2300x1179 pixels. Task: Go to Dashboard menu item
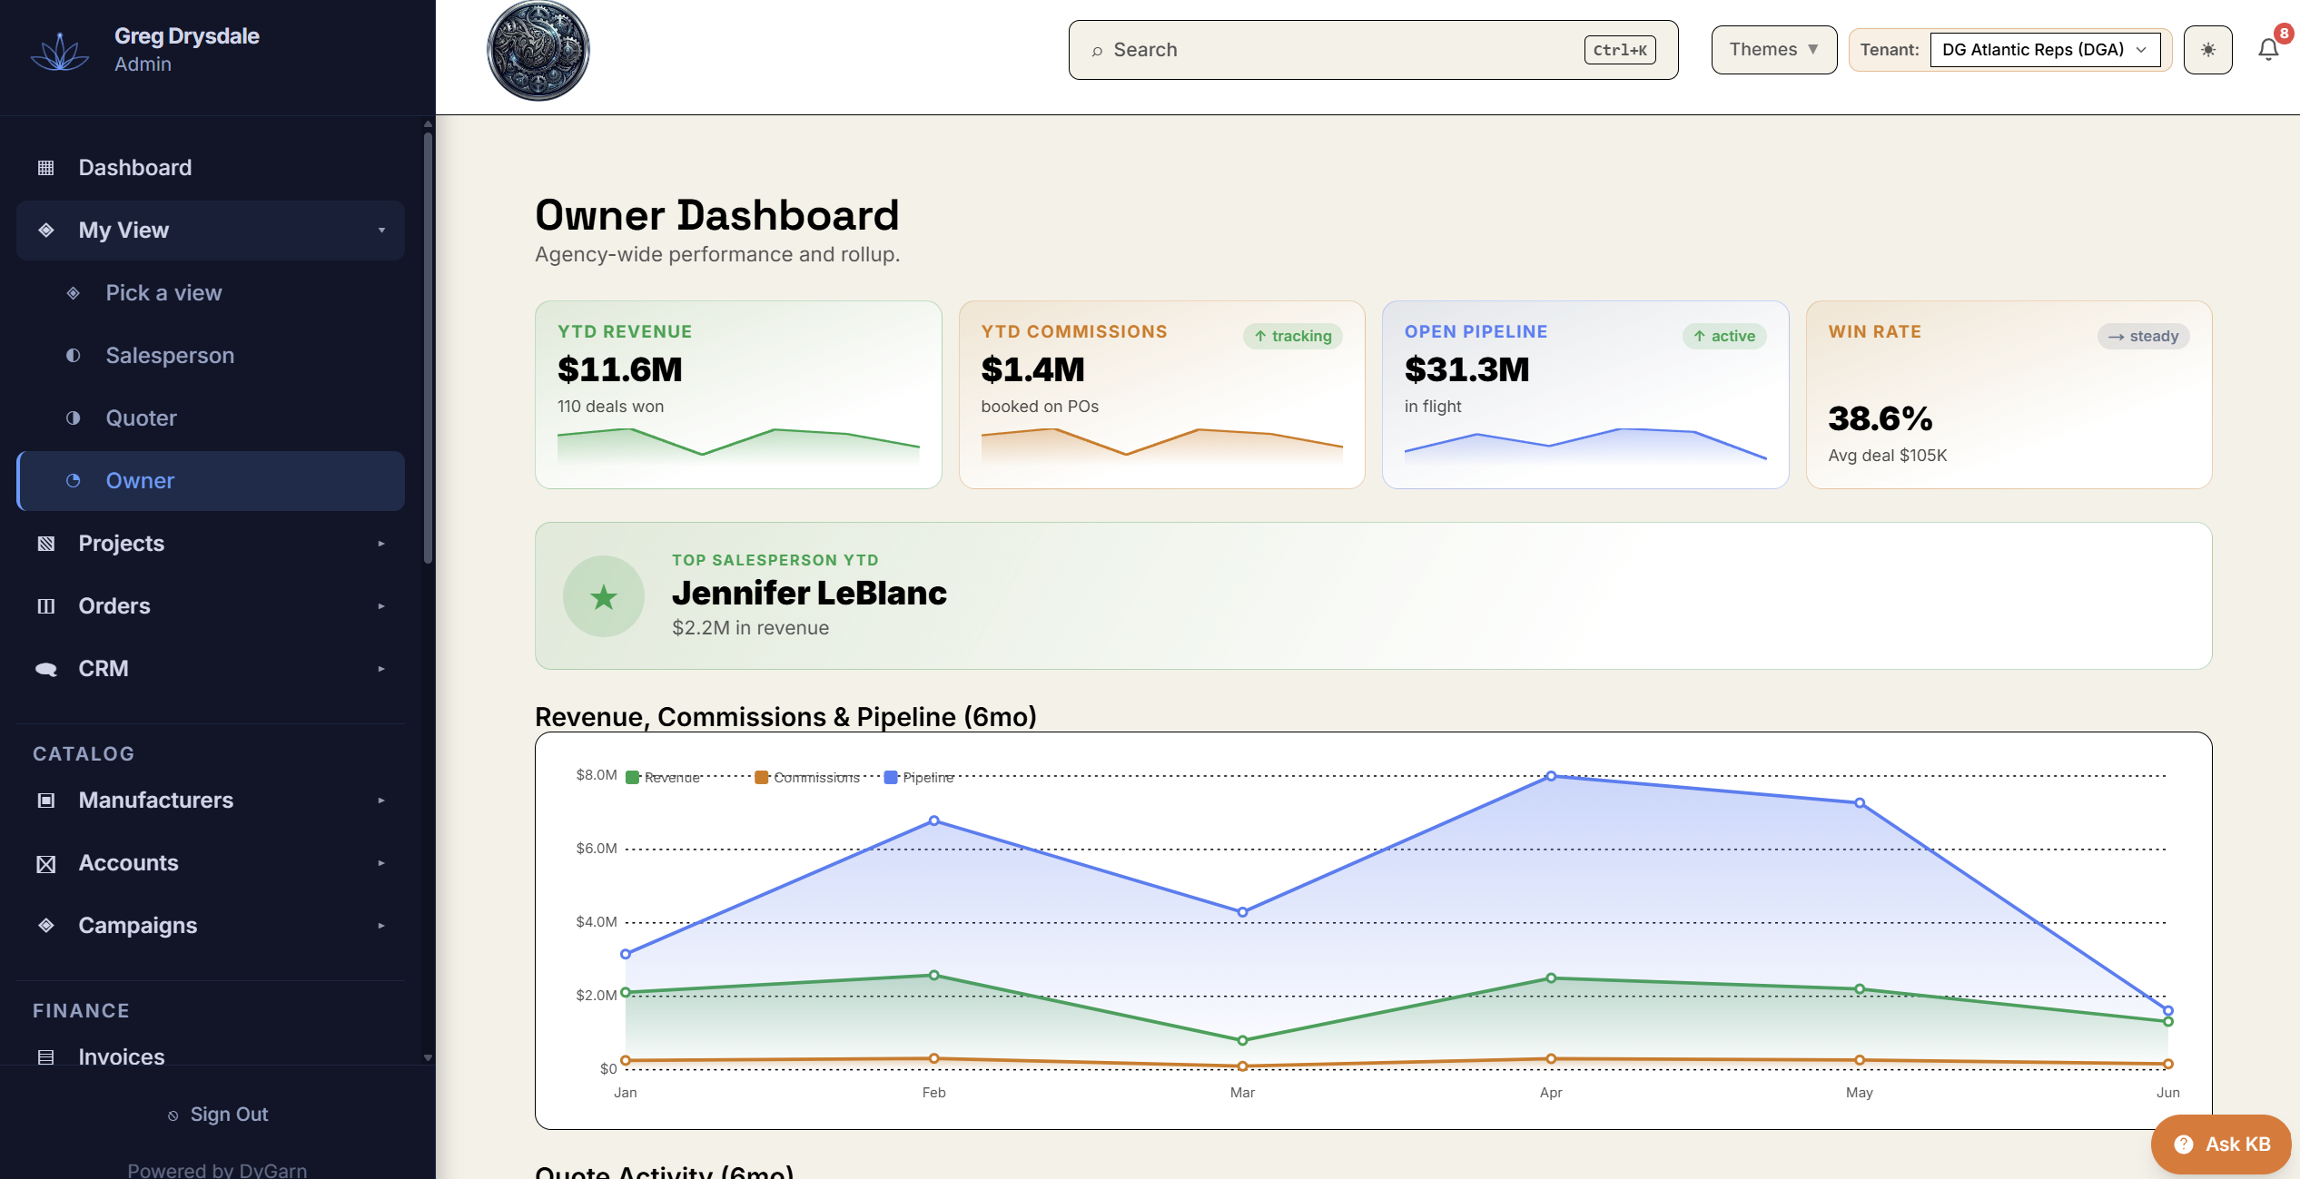point(211,168)
